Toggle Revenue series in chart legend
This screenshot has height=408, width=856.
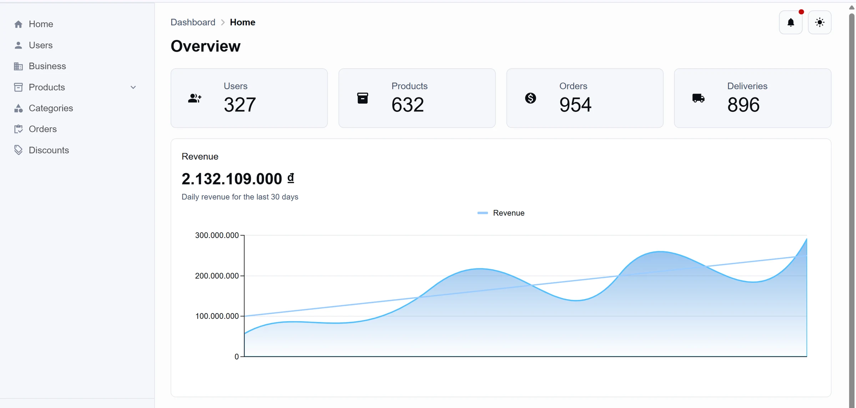[508, 213]
